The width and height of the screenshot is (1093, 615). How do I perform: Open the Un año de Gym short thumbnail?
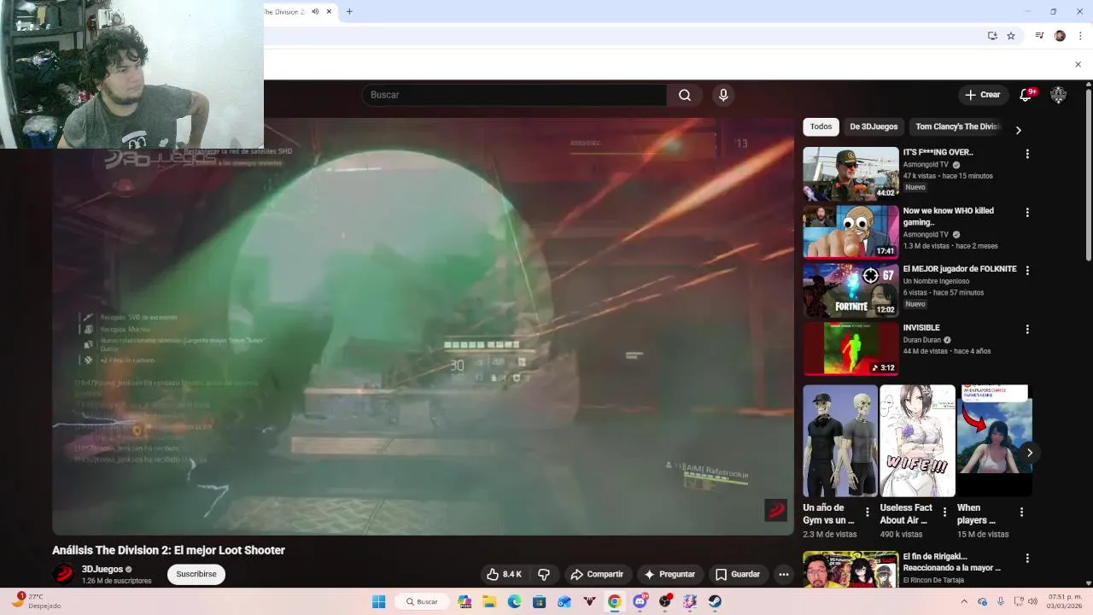coord(840,441)
